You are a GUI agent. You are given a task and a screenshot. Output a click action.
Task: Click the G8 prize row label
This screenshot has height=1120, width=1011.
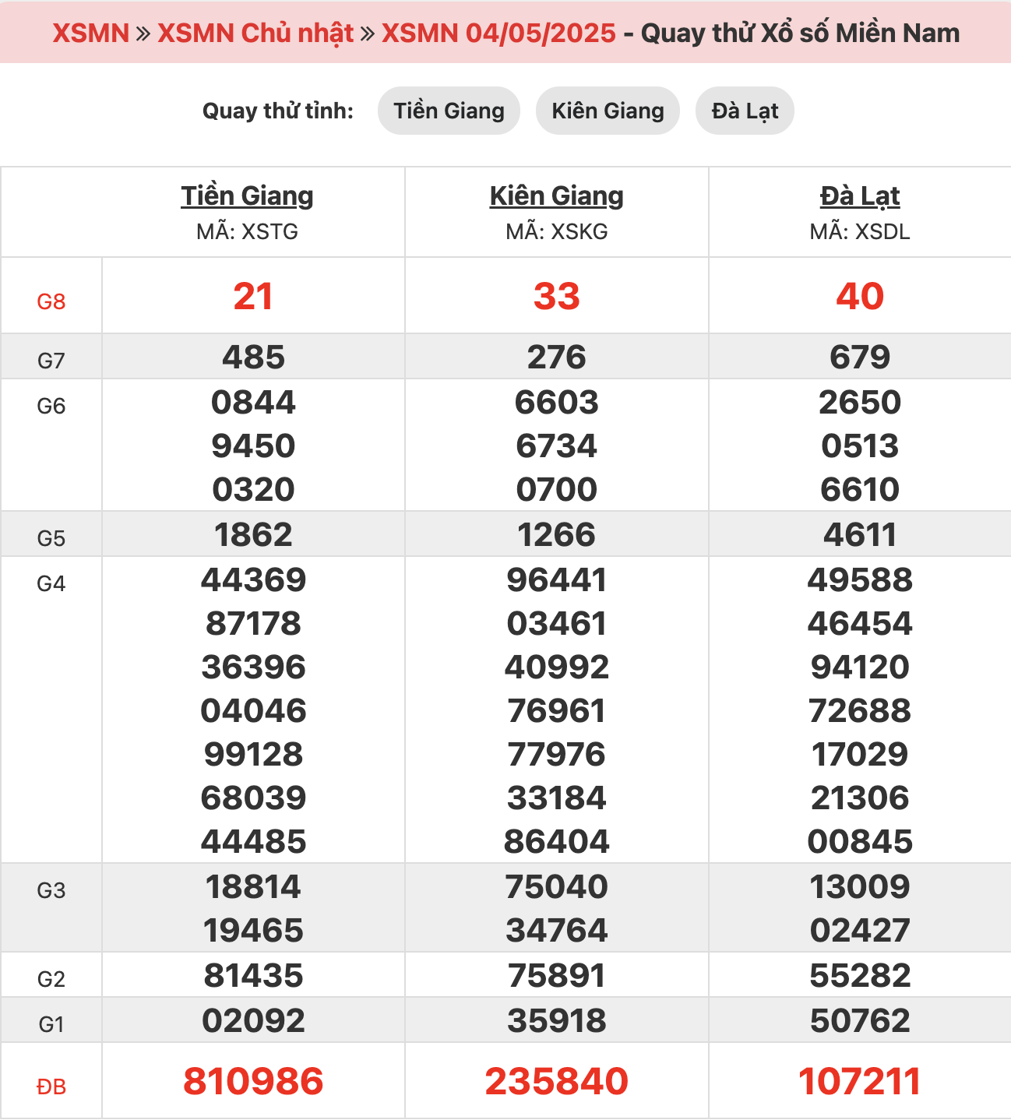(51, 301)
